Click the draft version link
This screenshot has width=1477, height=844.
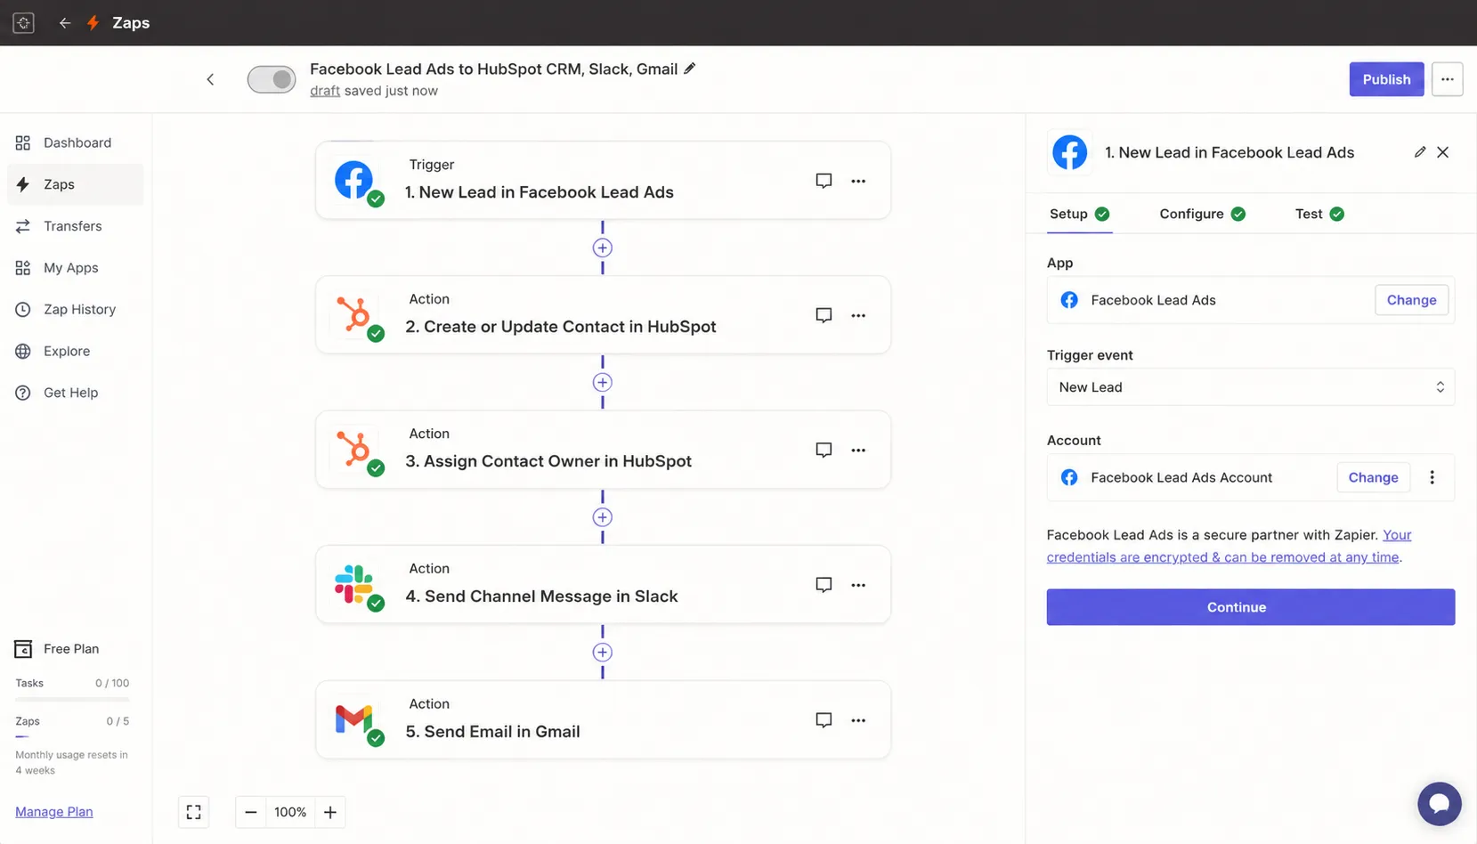click(x=325, y=91)
